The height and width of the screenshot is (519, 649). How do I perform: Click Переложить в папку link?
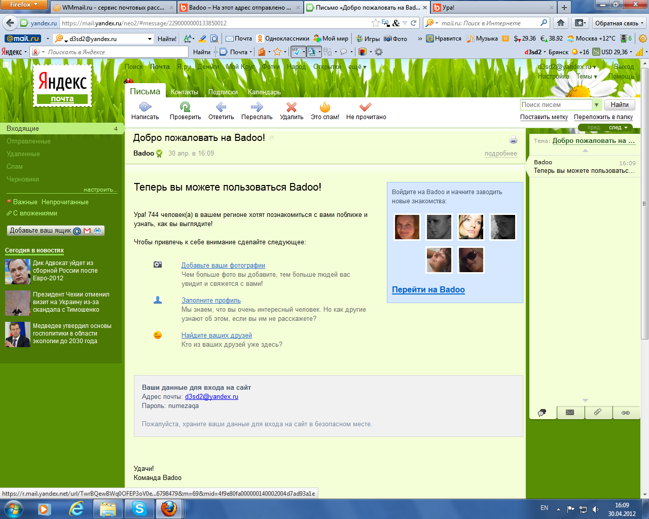tap(603, 117)
